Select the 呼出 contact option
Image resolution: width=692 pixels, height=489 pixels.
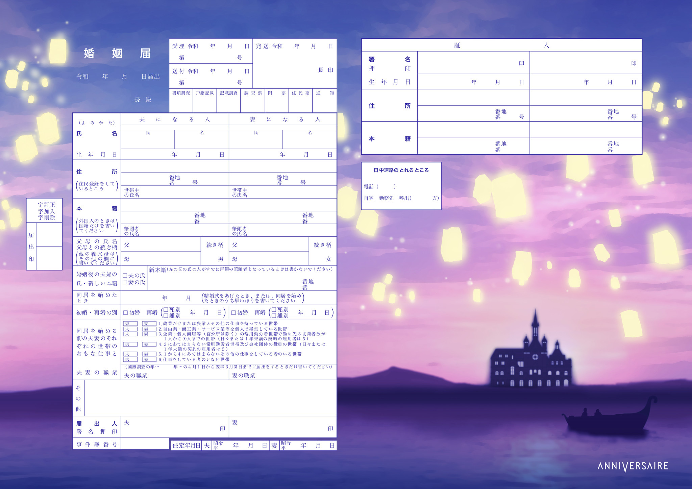tap(404, 198)
